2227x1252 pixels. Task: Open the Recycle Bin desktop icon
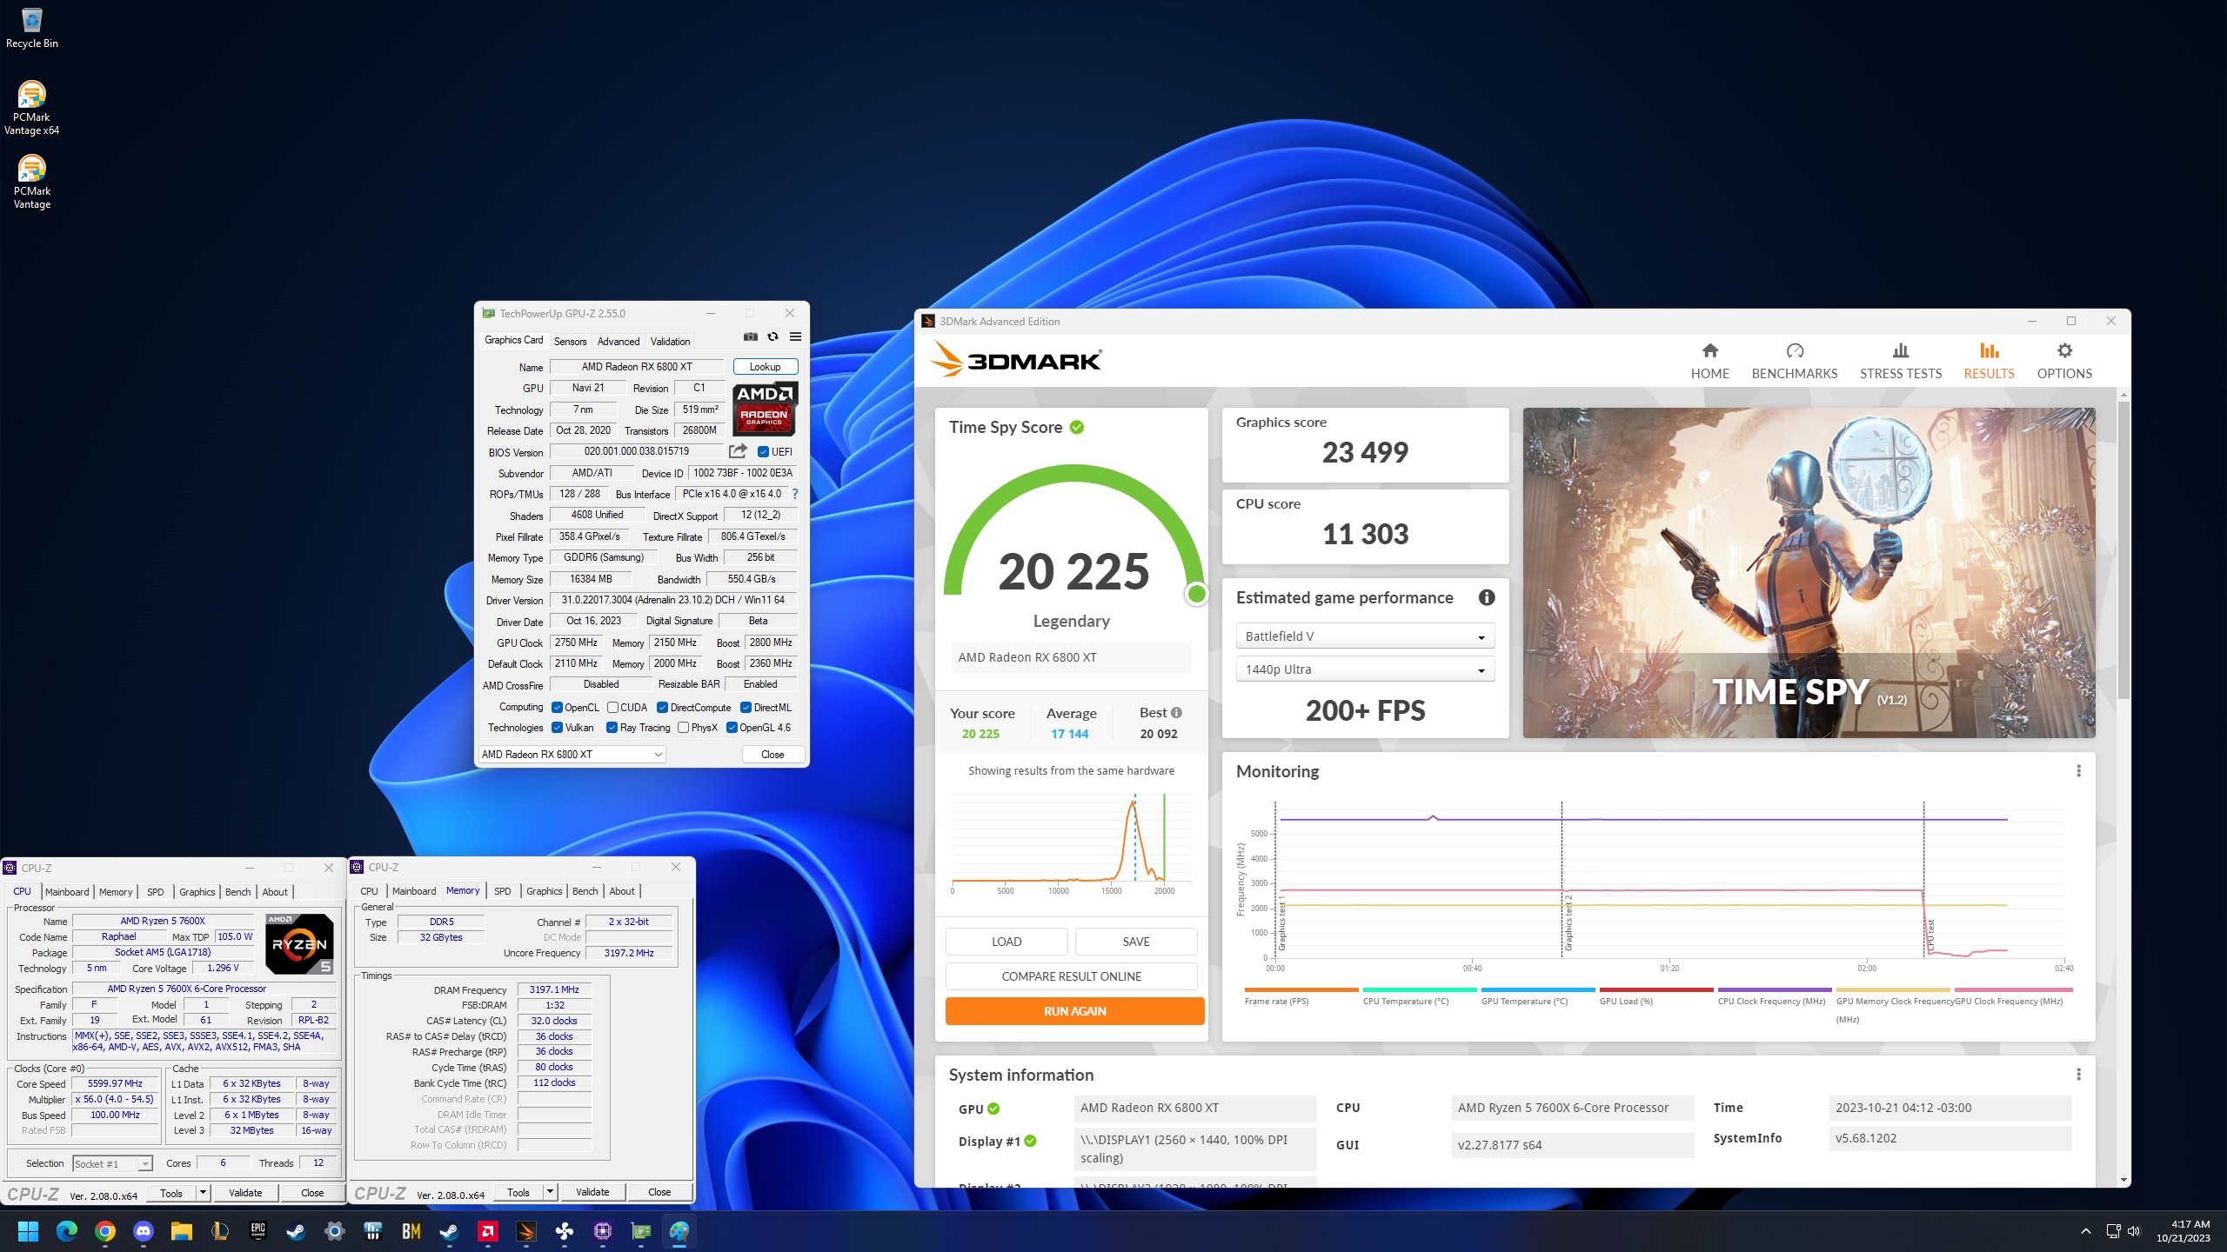31,28
